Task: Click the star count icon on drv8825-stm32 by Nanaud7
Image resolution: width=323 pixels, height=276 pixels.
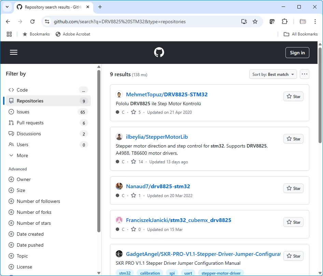Action: coord(134,195)
